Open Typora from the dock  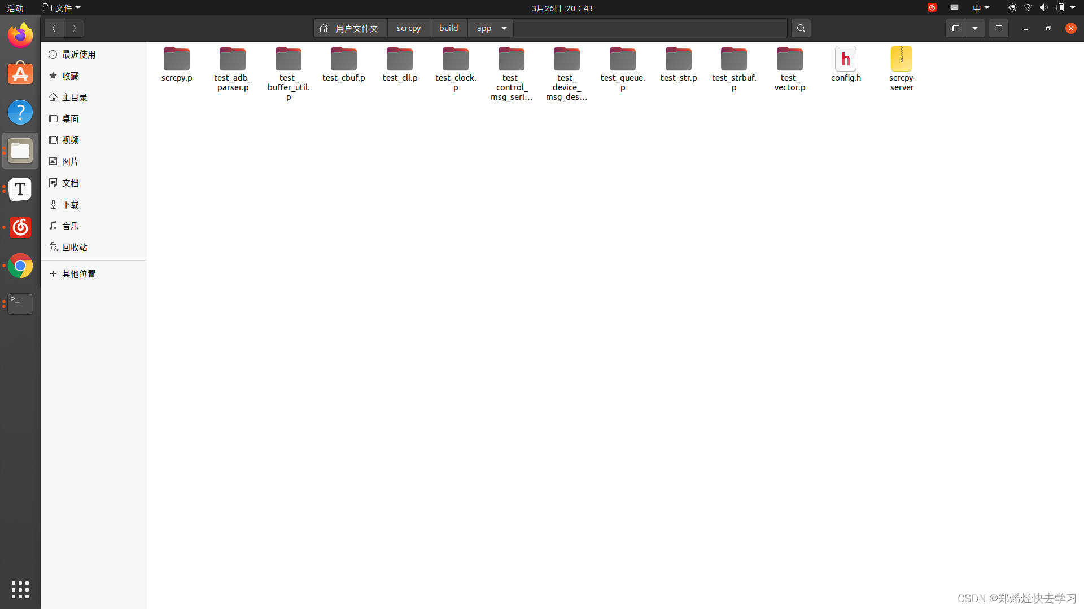20,189
